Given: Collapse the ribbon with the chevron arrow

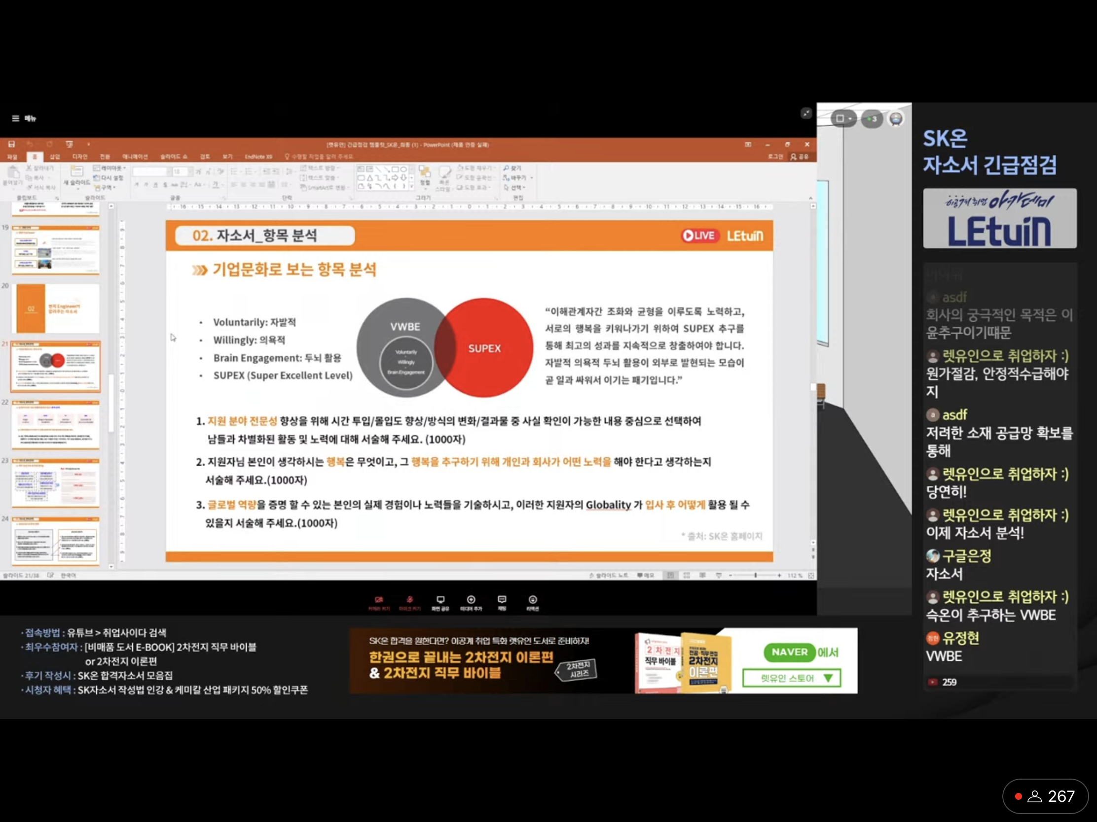Looking at the screenshot, I should pyautogui.click(x=811, y=198).
